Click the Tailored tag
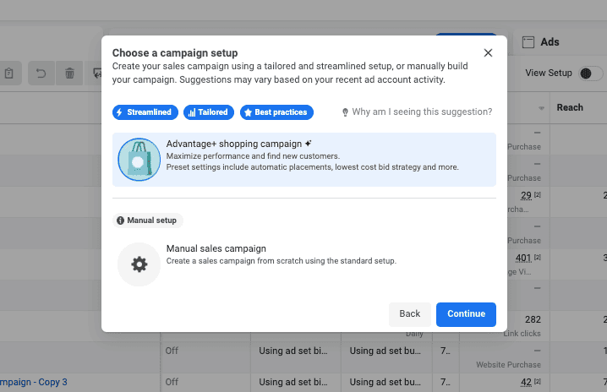The width and height of the screenshot is (607, 392). click(x=209, y=112)
